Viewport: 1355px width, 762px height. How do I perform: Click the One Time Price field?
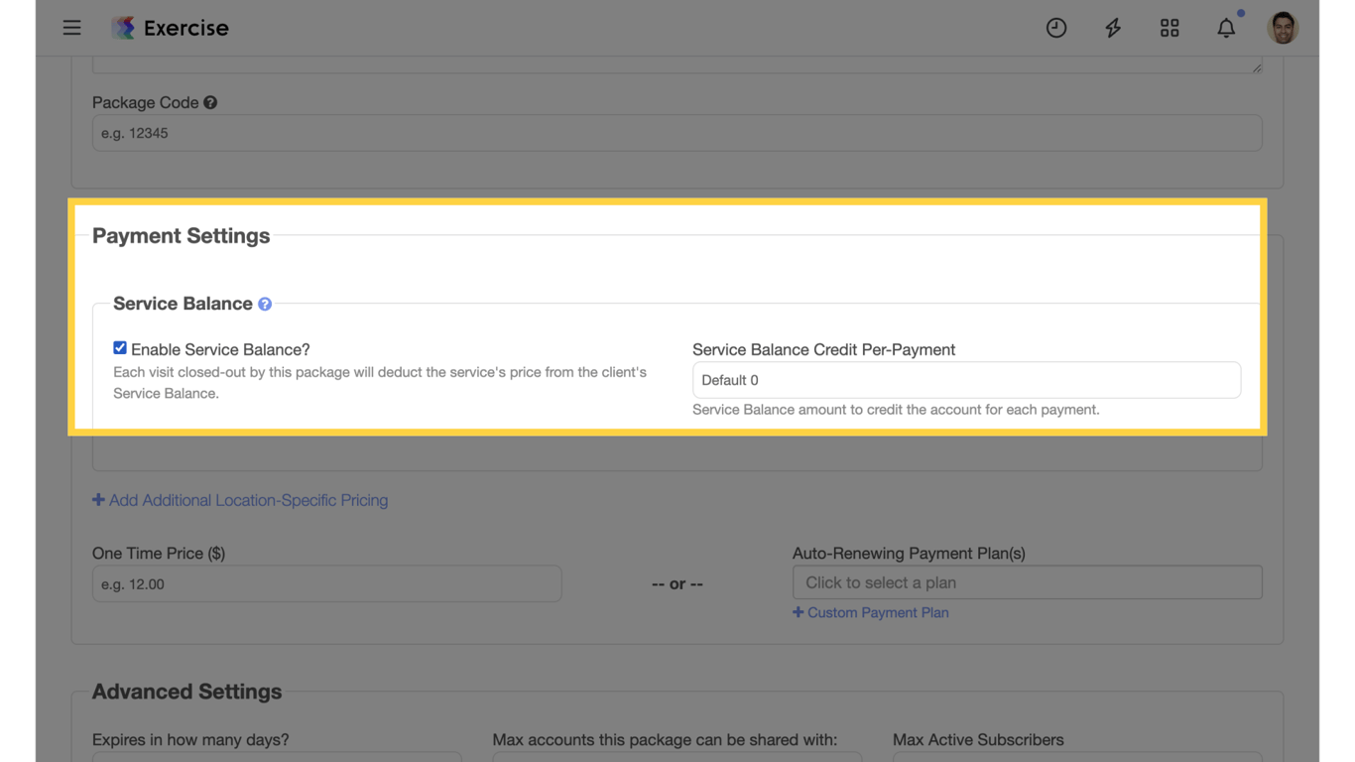point(326,583)
